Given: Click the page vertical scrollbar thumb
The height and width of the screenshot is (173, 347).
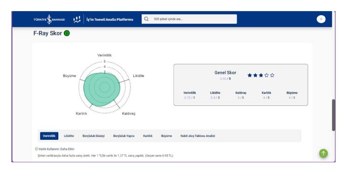Looking at the screenshot, I should [334, 115].
